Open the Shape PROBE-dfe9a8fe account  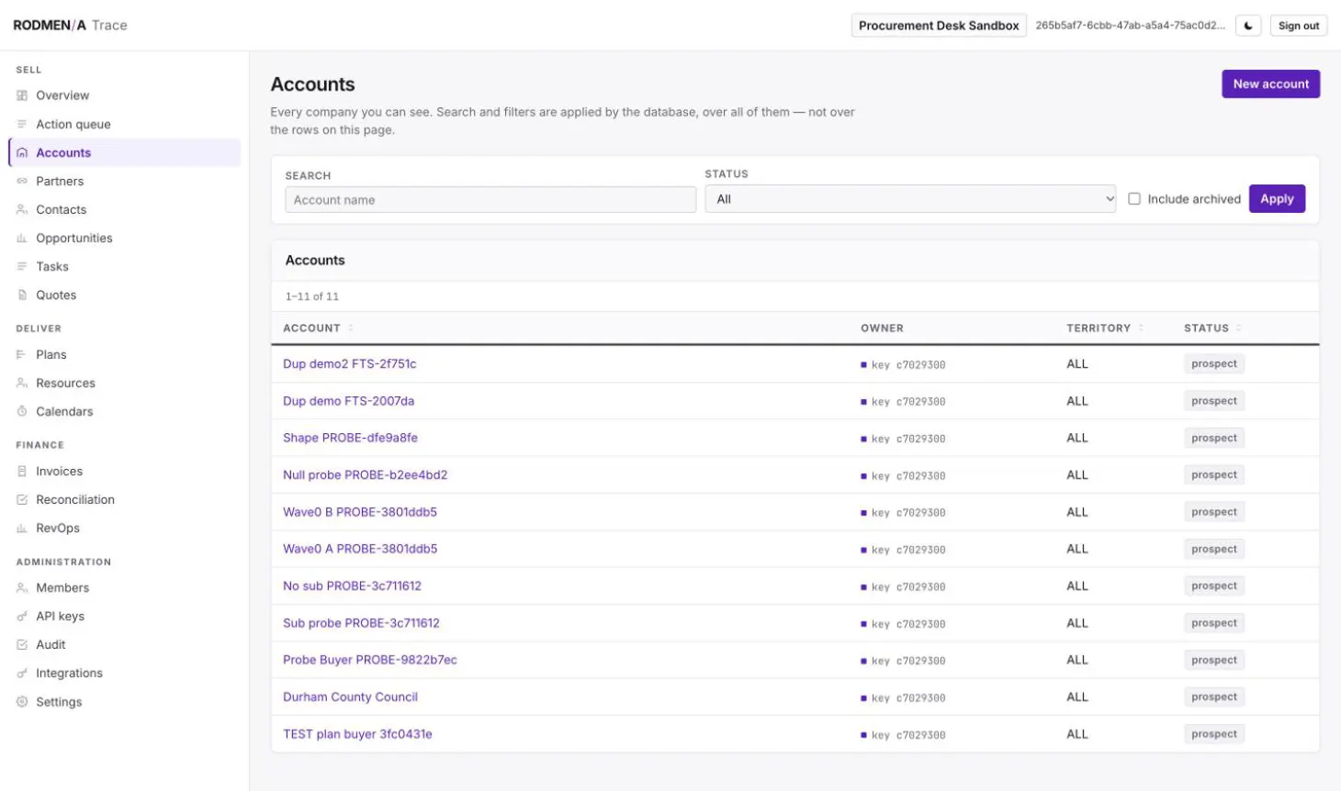[x=350, y=438]
